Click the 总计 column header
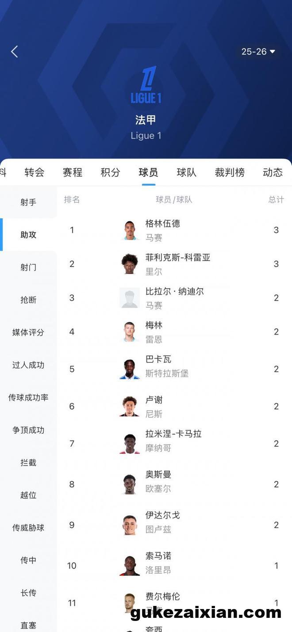Image resolution: width=292 pixels, height=632 pixels. [276, 200]
